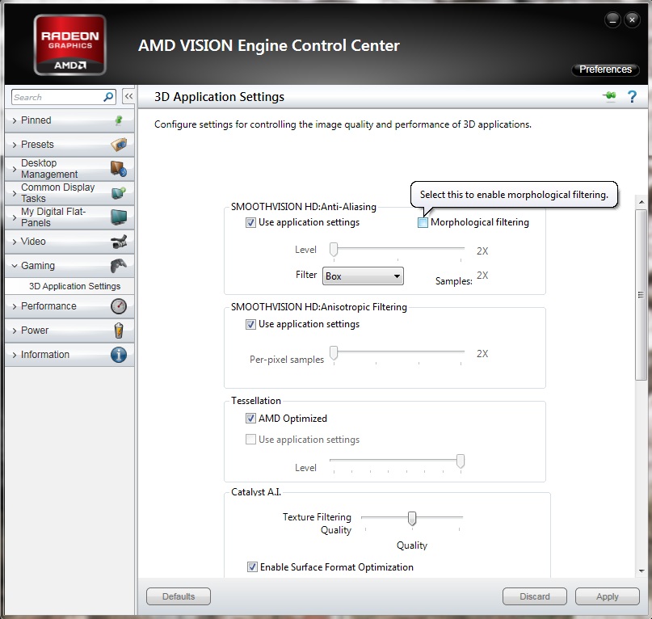This screenshot has height=619, width=652.
Task: Click the green pin icon beside Pinned
Action: [119, 120]
